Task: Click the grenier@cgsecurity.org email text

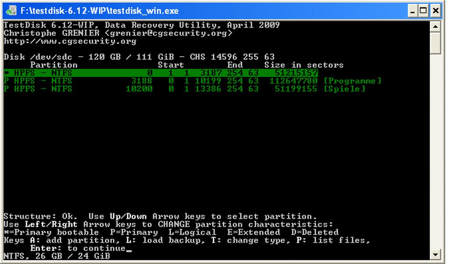Action: pyautogui.click(x=168, y=33)
